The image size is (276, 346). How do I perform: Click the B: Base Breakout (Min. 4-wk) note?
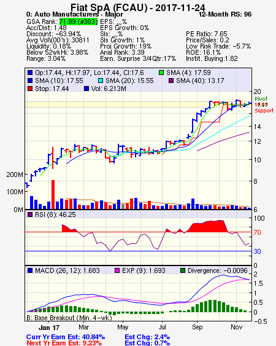69,318
